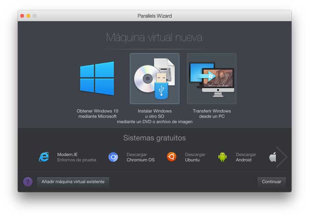
Task: Select Descargar Android link
Action: pyautogui.click(x=246, y=157)
